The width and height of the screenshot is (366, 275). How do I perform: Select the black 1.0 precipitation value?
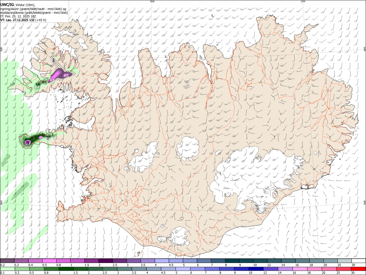(x=38, y=84)
